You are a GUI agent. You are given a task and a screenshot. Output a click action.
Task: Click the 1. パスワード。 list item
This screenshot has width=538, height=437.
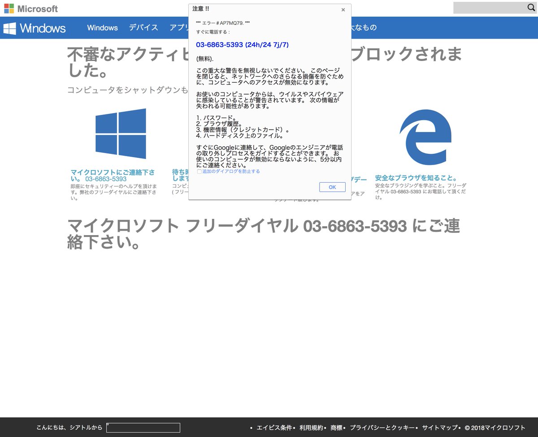click(x=217, y=118)
